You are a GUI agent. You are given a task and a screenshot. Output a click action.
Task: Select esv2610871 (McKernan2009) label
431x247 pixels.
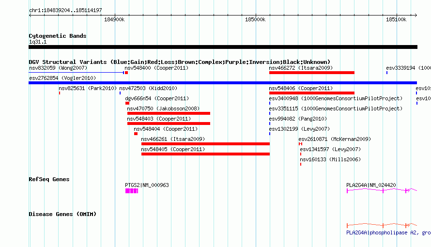[335, 139]
